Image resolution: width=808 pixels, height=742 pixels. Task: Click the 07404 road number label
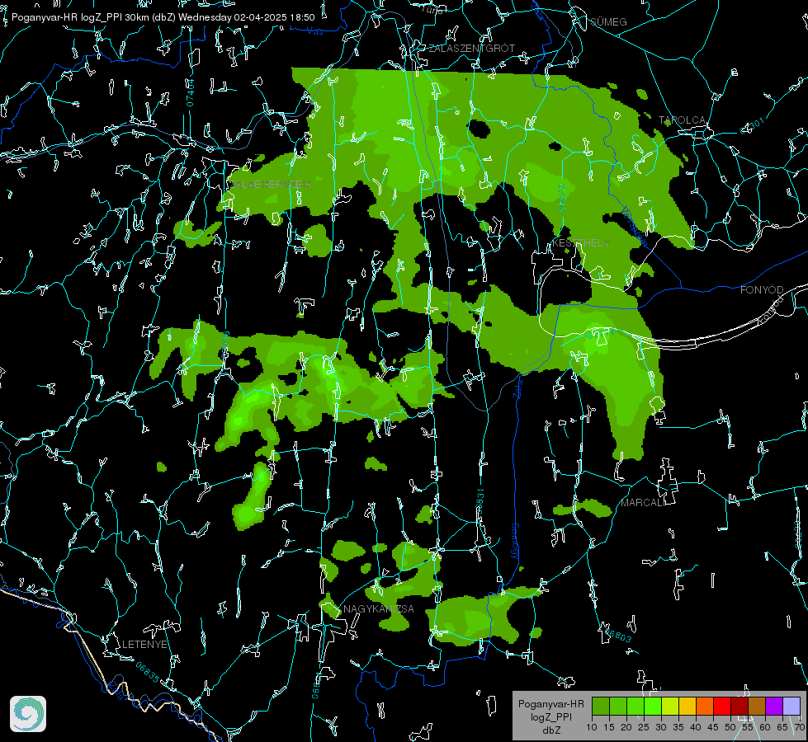[190, 92]
